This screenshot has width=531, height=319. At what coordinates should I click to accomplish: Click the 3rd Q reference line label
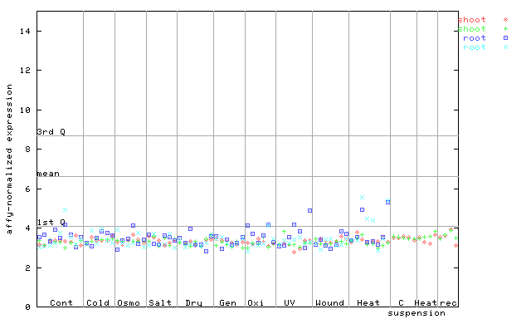pyautogui.click(x=51, y=131)
